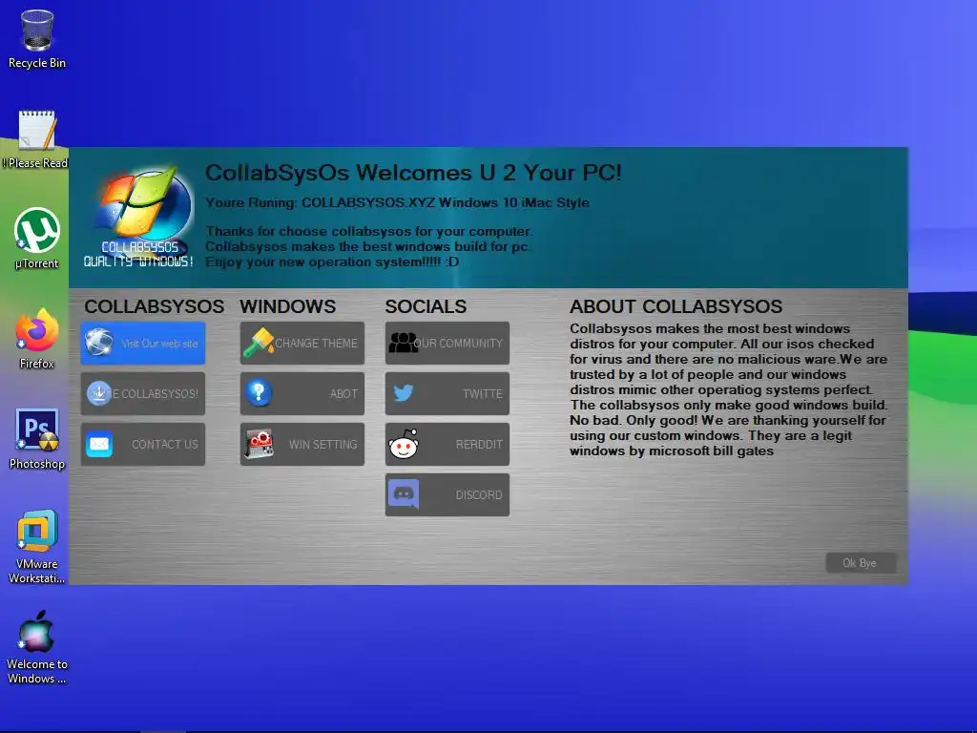Click the ABOUT COLLABSYSOS heading

676,306
